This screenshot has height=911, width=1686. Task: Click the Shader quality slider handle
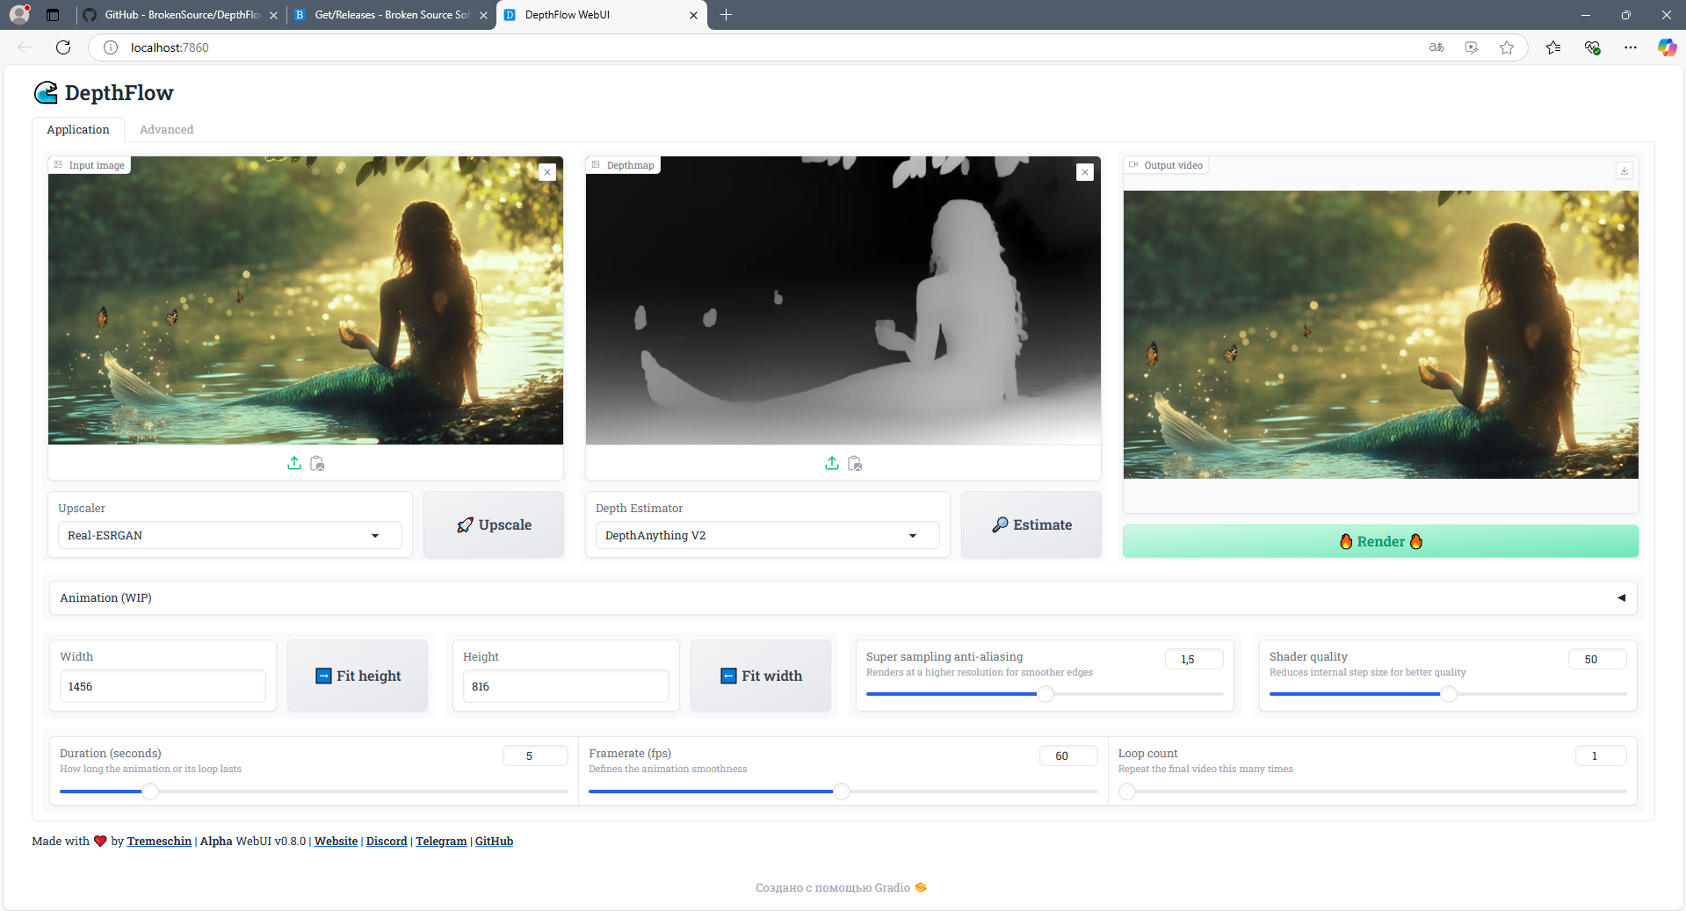coord(1448,694)
